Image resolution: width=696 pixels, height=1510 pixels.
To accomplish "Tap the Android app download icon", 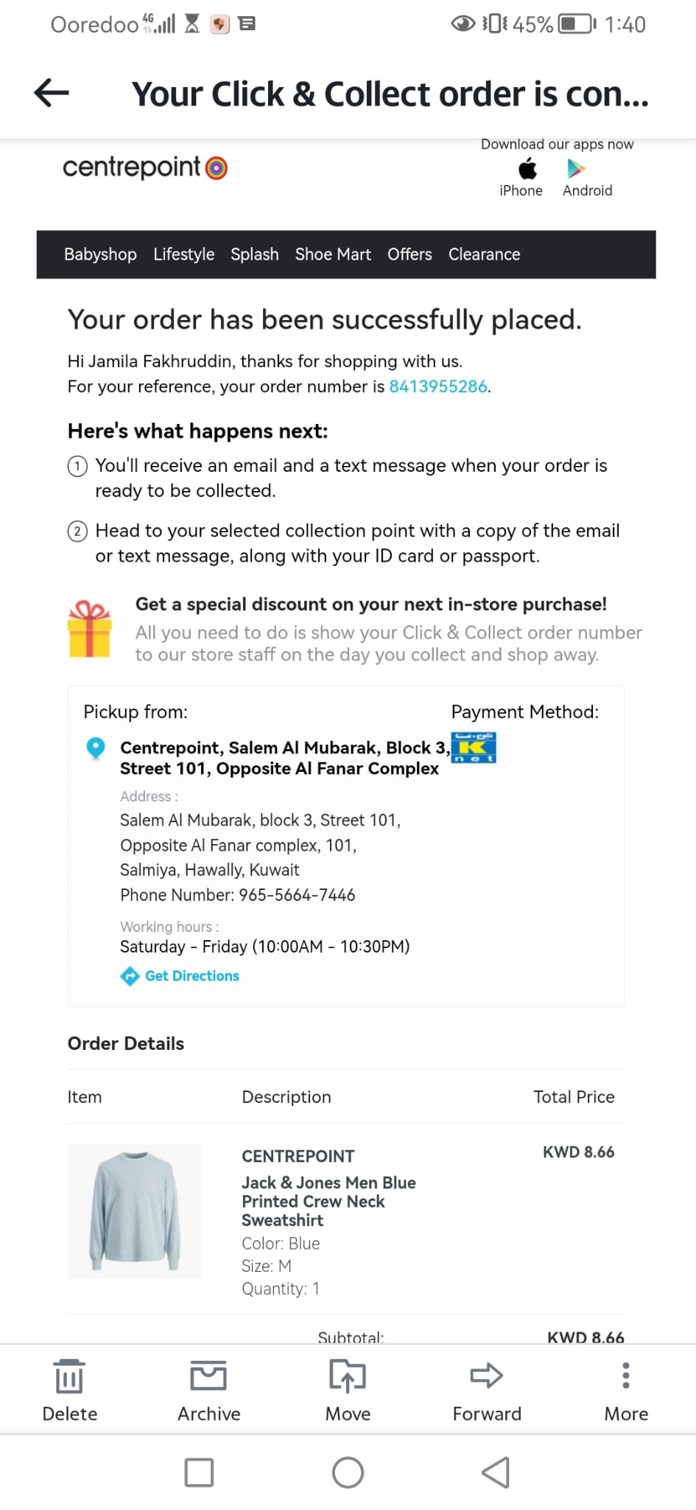I will click(576, 170).
